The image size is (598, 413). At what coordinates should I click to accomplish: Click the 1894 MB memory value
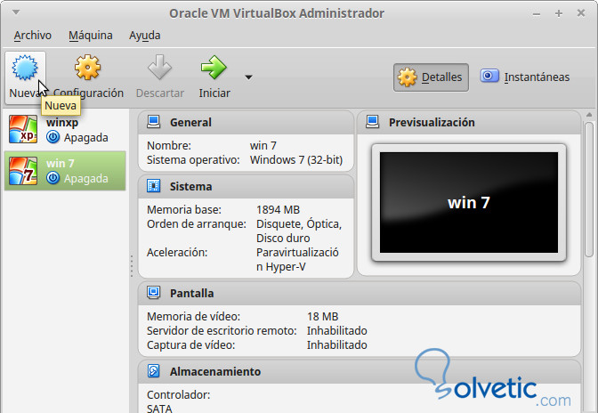(x=278, y=210)
